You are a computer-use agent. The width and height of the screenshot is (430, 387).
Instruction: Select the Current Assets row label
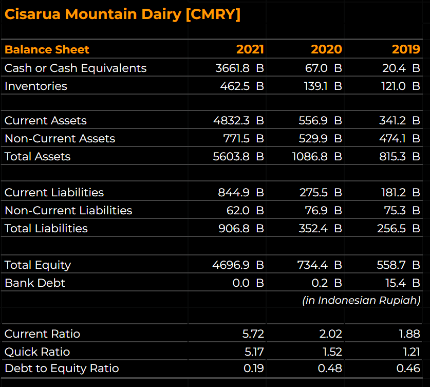point(46,121)
